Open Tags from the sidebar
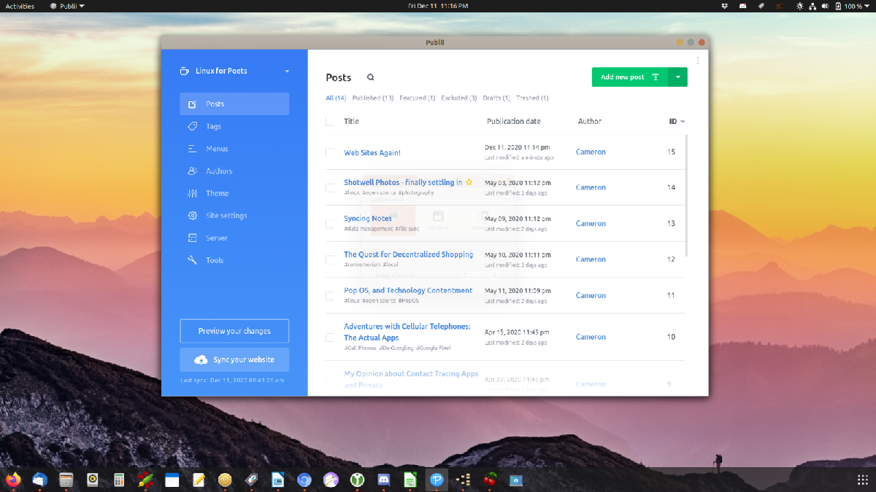This screenshot has height=492, width=876. (x=213, y=126)
